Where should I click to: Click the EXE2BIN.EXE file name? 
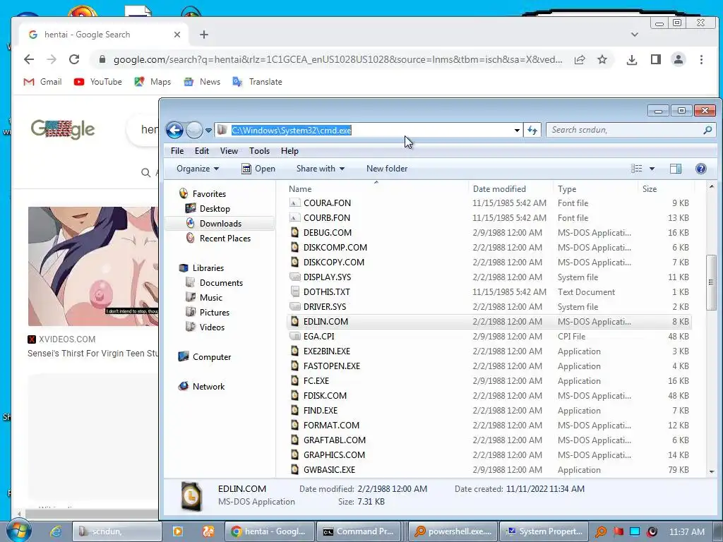(326, 351)
